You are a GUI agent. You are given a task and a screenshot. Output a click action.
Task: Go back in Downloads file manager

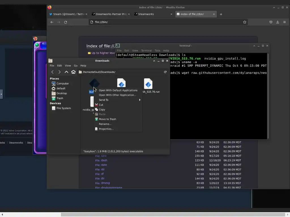[52, 72]
